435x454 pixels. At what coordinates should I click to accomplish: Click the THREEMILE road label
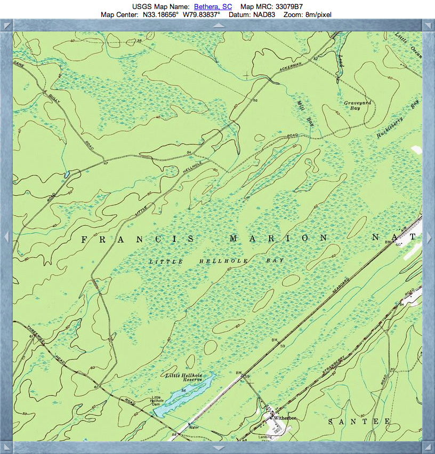click(36, 334)
